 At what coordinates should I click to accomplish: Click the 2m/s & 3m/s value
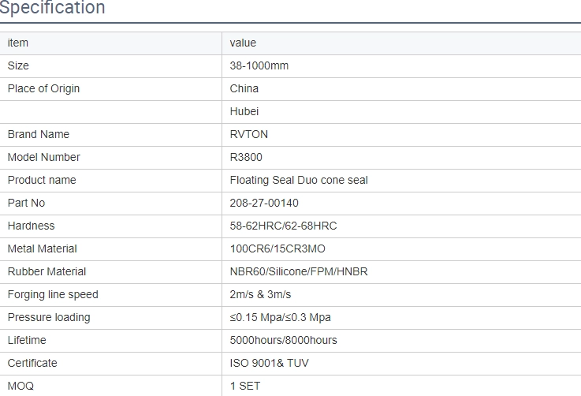[260, 294]
